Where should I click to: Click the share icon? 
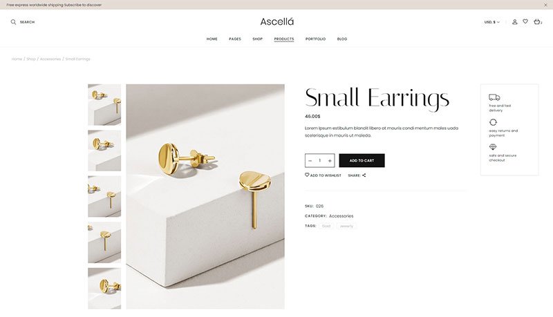[364, 175]
